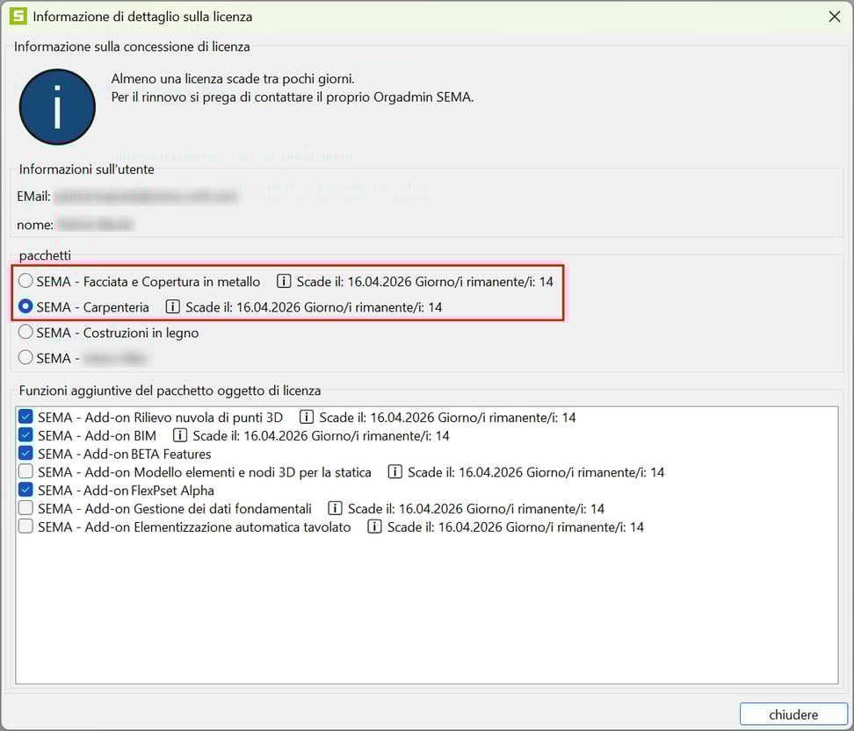
Task: Uncheck Add-on BETA Features
Action: click(26, 454)
